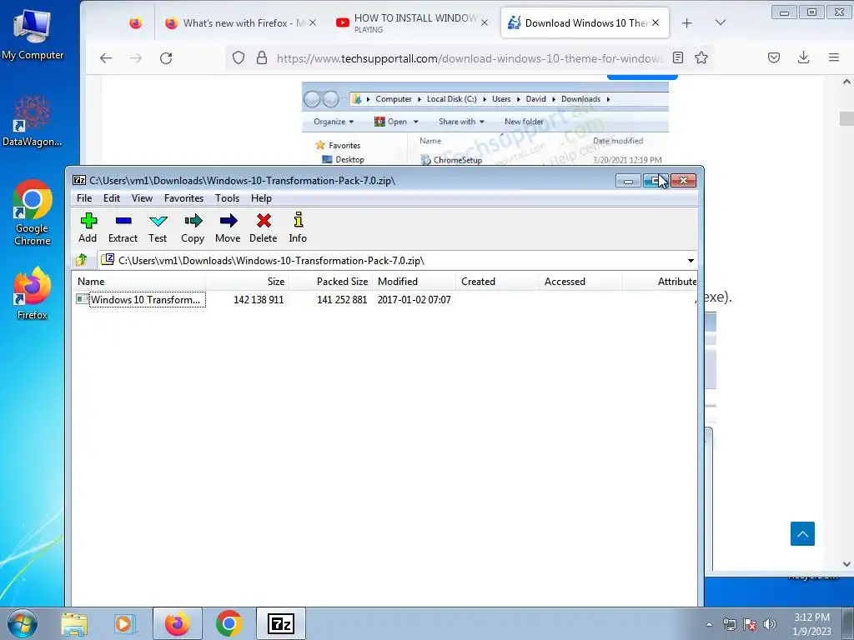Bookmark this page with the star
Screen dimensions: 854x640
[x=701, y=57]
